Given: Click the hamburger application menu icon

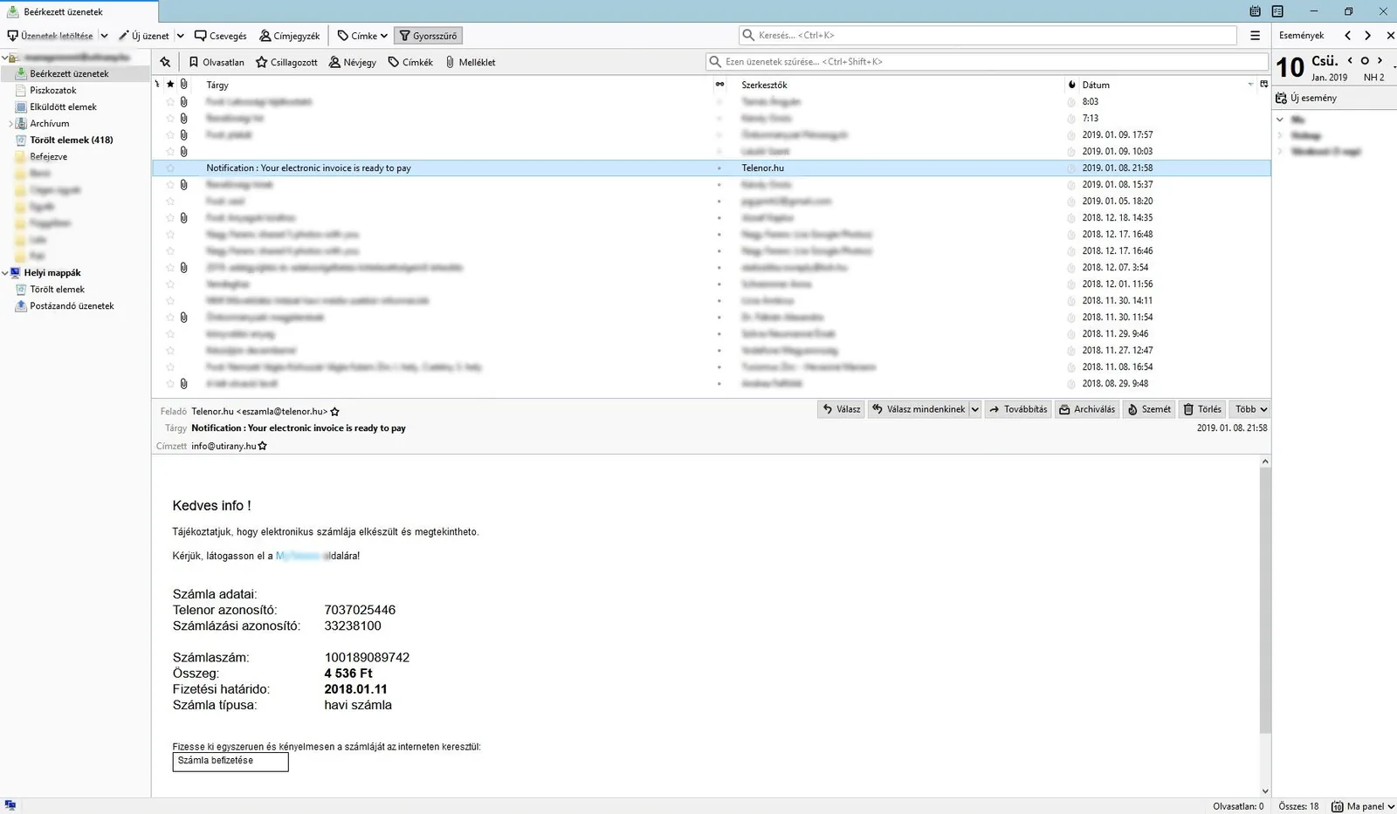Looking at the screenshot, I should [x=1255, y=36].
